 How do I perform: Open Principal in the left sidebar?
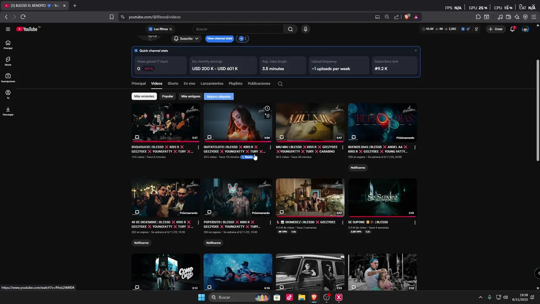pyautogui.click(x=8, y=45)
